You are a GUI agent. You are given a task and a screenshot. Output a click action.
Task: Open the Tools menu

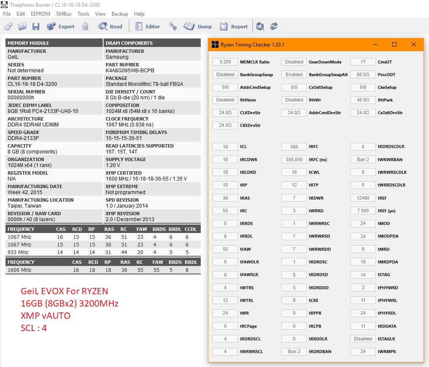(x=83, y=14)
